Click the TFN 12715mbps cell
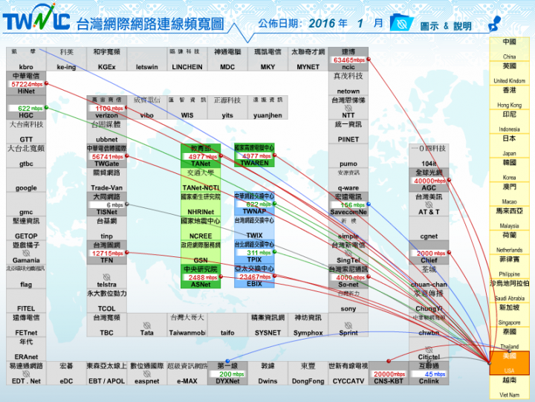 (106, 253)
